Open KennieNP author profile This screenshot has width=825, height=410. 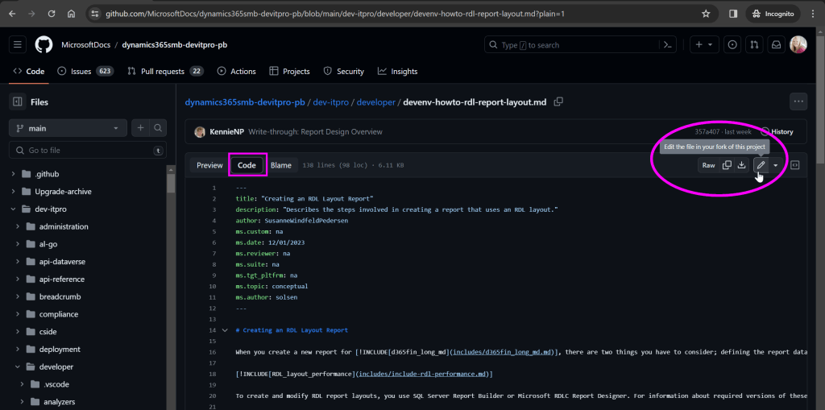(x=226, y=131)
